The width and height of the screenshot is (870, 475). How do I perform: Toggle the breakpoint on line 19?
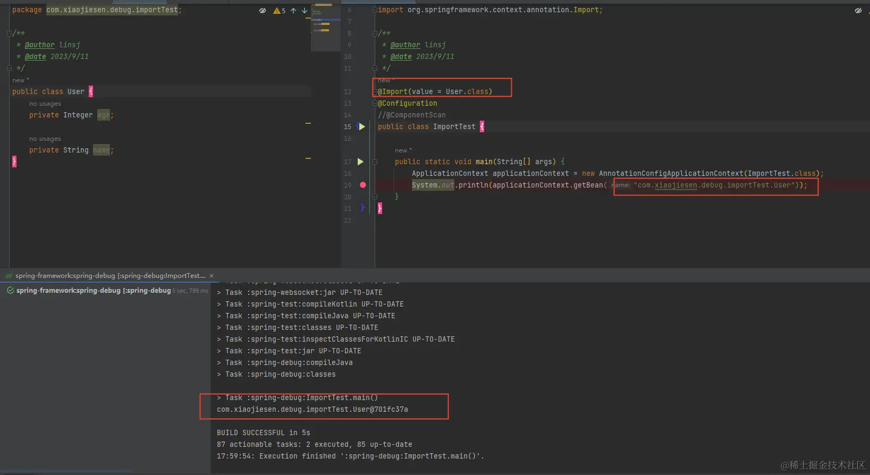pos(363,185)
